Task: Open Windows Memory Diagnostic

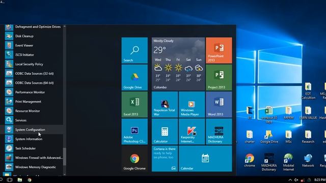Action: click(32, 167)
